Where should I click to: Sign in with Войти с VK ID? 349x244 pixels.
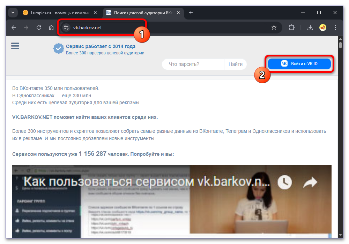299,64
